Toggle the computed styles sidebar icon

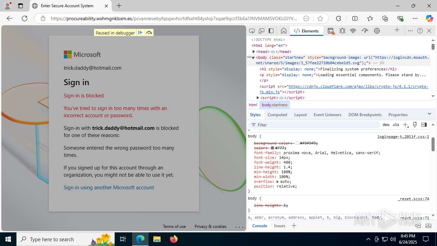(424, 125)
